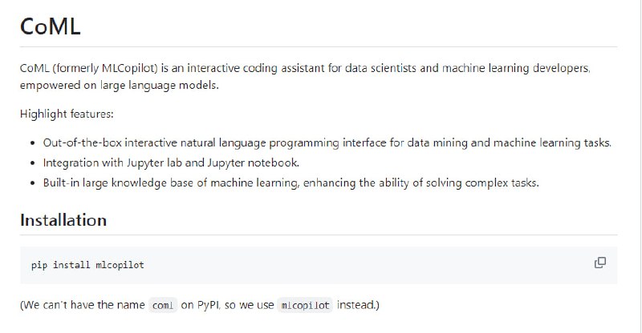This screenshot has width=642, height=333.
Task: Click empty middle area of the code block
Action: click(361, 265)
